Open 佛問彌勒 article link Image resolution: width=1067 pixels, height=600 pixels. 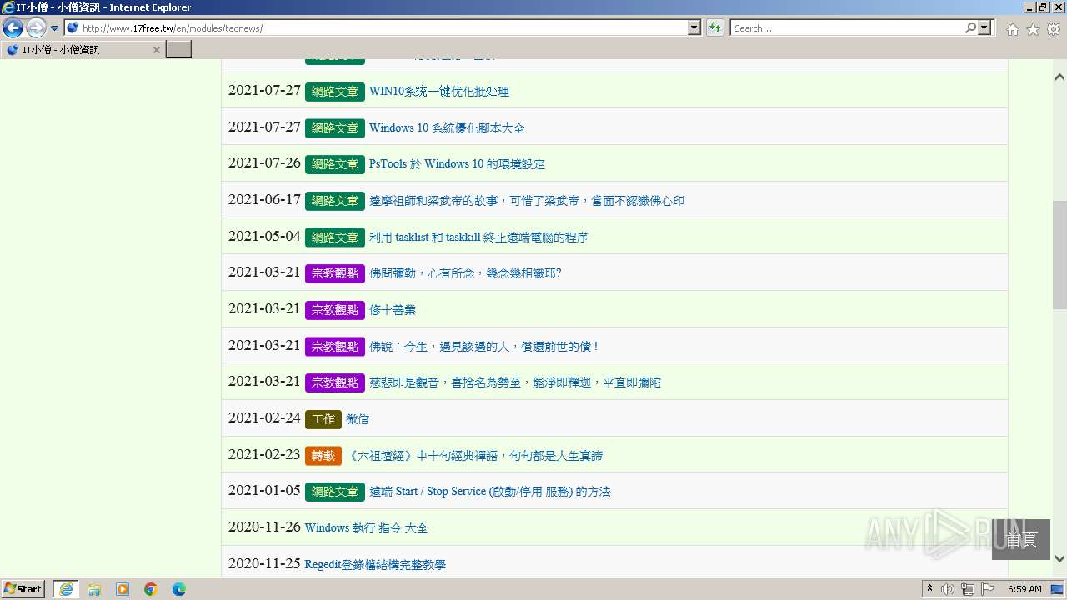click(465, 273)
